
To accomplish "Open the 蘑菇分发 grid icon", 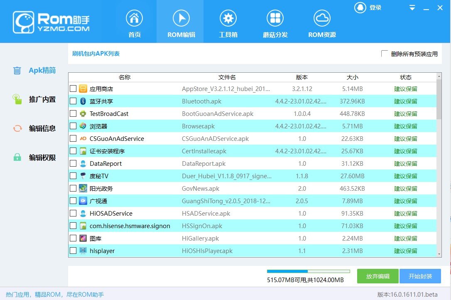I will [x=275, y=18].
